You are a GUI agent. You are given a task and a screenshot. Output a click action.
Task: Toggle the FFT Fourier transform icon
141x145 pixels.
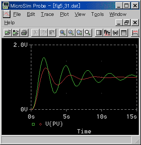click(107, 32)
